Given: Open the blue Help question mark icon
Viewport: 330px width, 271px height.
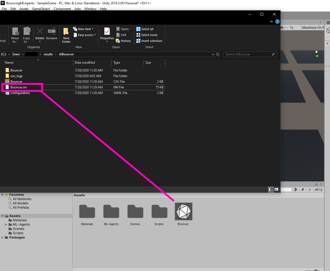Looking at the screenshot, I should (x=277, y=21).
